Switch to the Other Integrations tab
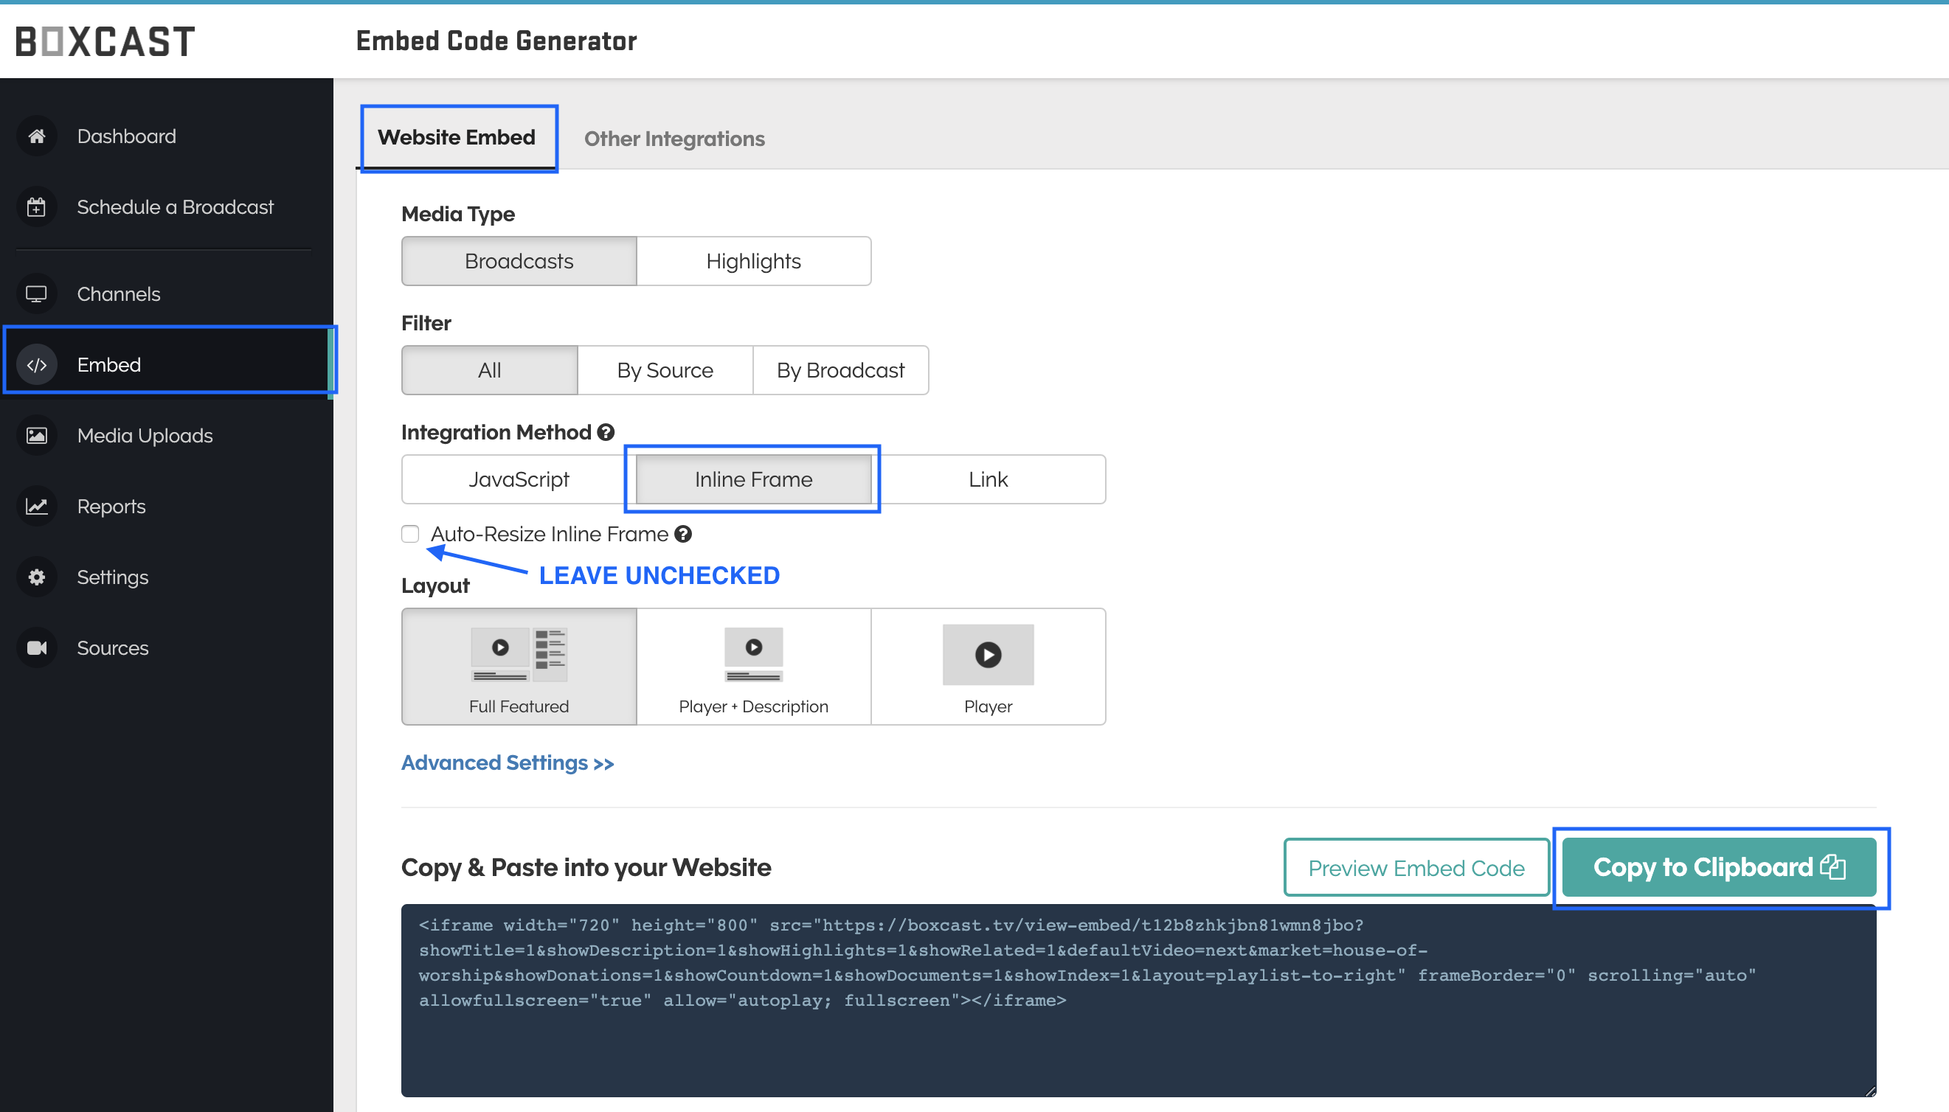This screenshot has width=1949, height=1112. click(x=674, y=138)
